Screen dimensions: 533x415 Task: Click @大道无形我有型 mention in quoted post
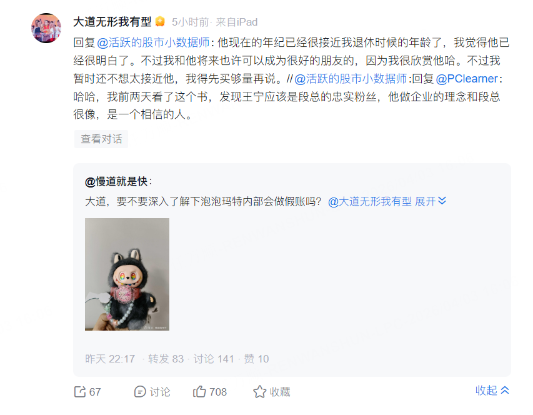(370, 201)
